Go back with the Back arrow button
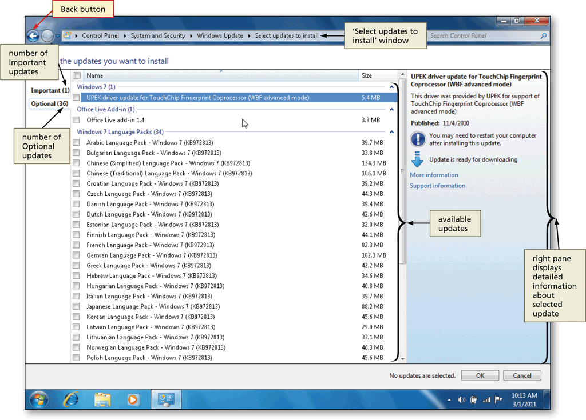 click(33, 36)
